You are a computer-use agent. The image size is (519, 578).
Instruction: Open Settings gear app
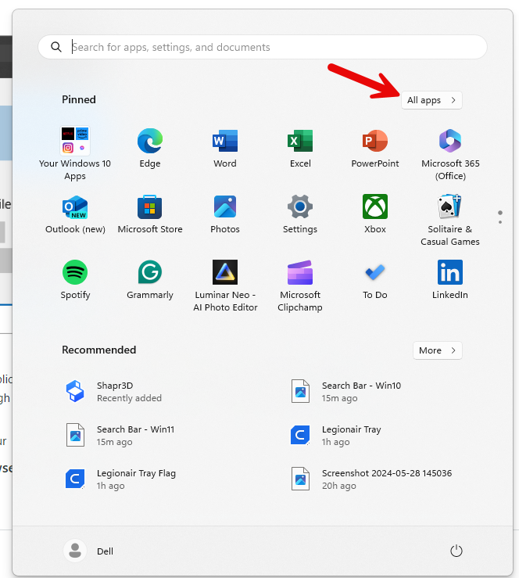point(300,214)
